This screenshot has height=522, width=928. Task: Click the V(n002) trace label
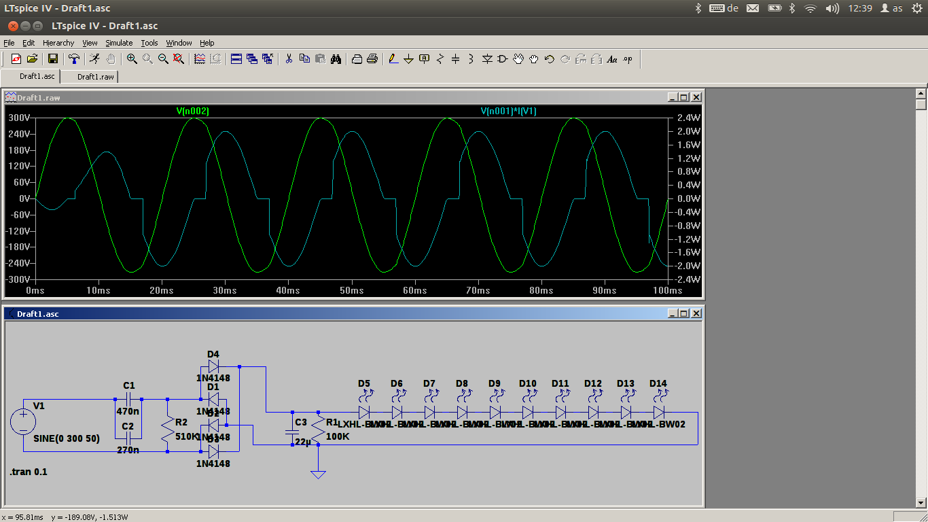[193, 111]
